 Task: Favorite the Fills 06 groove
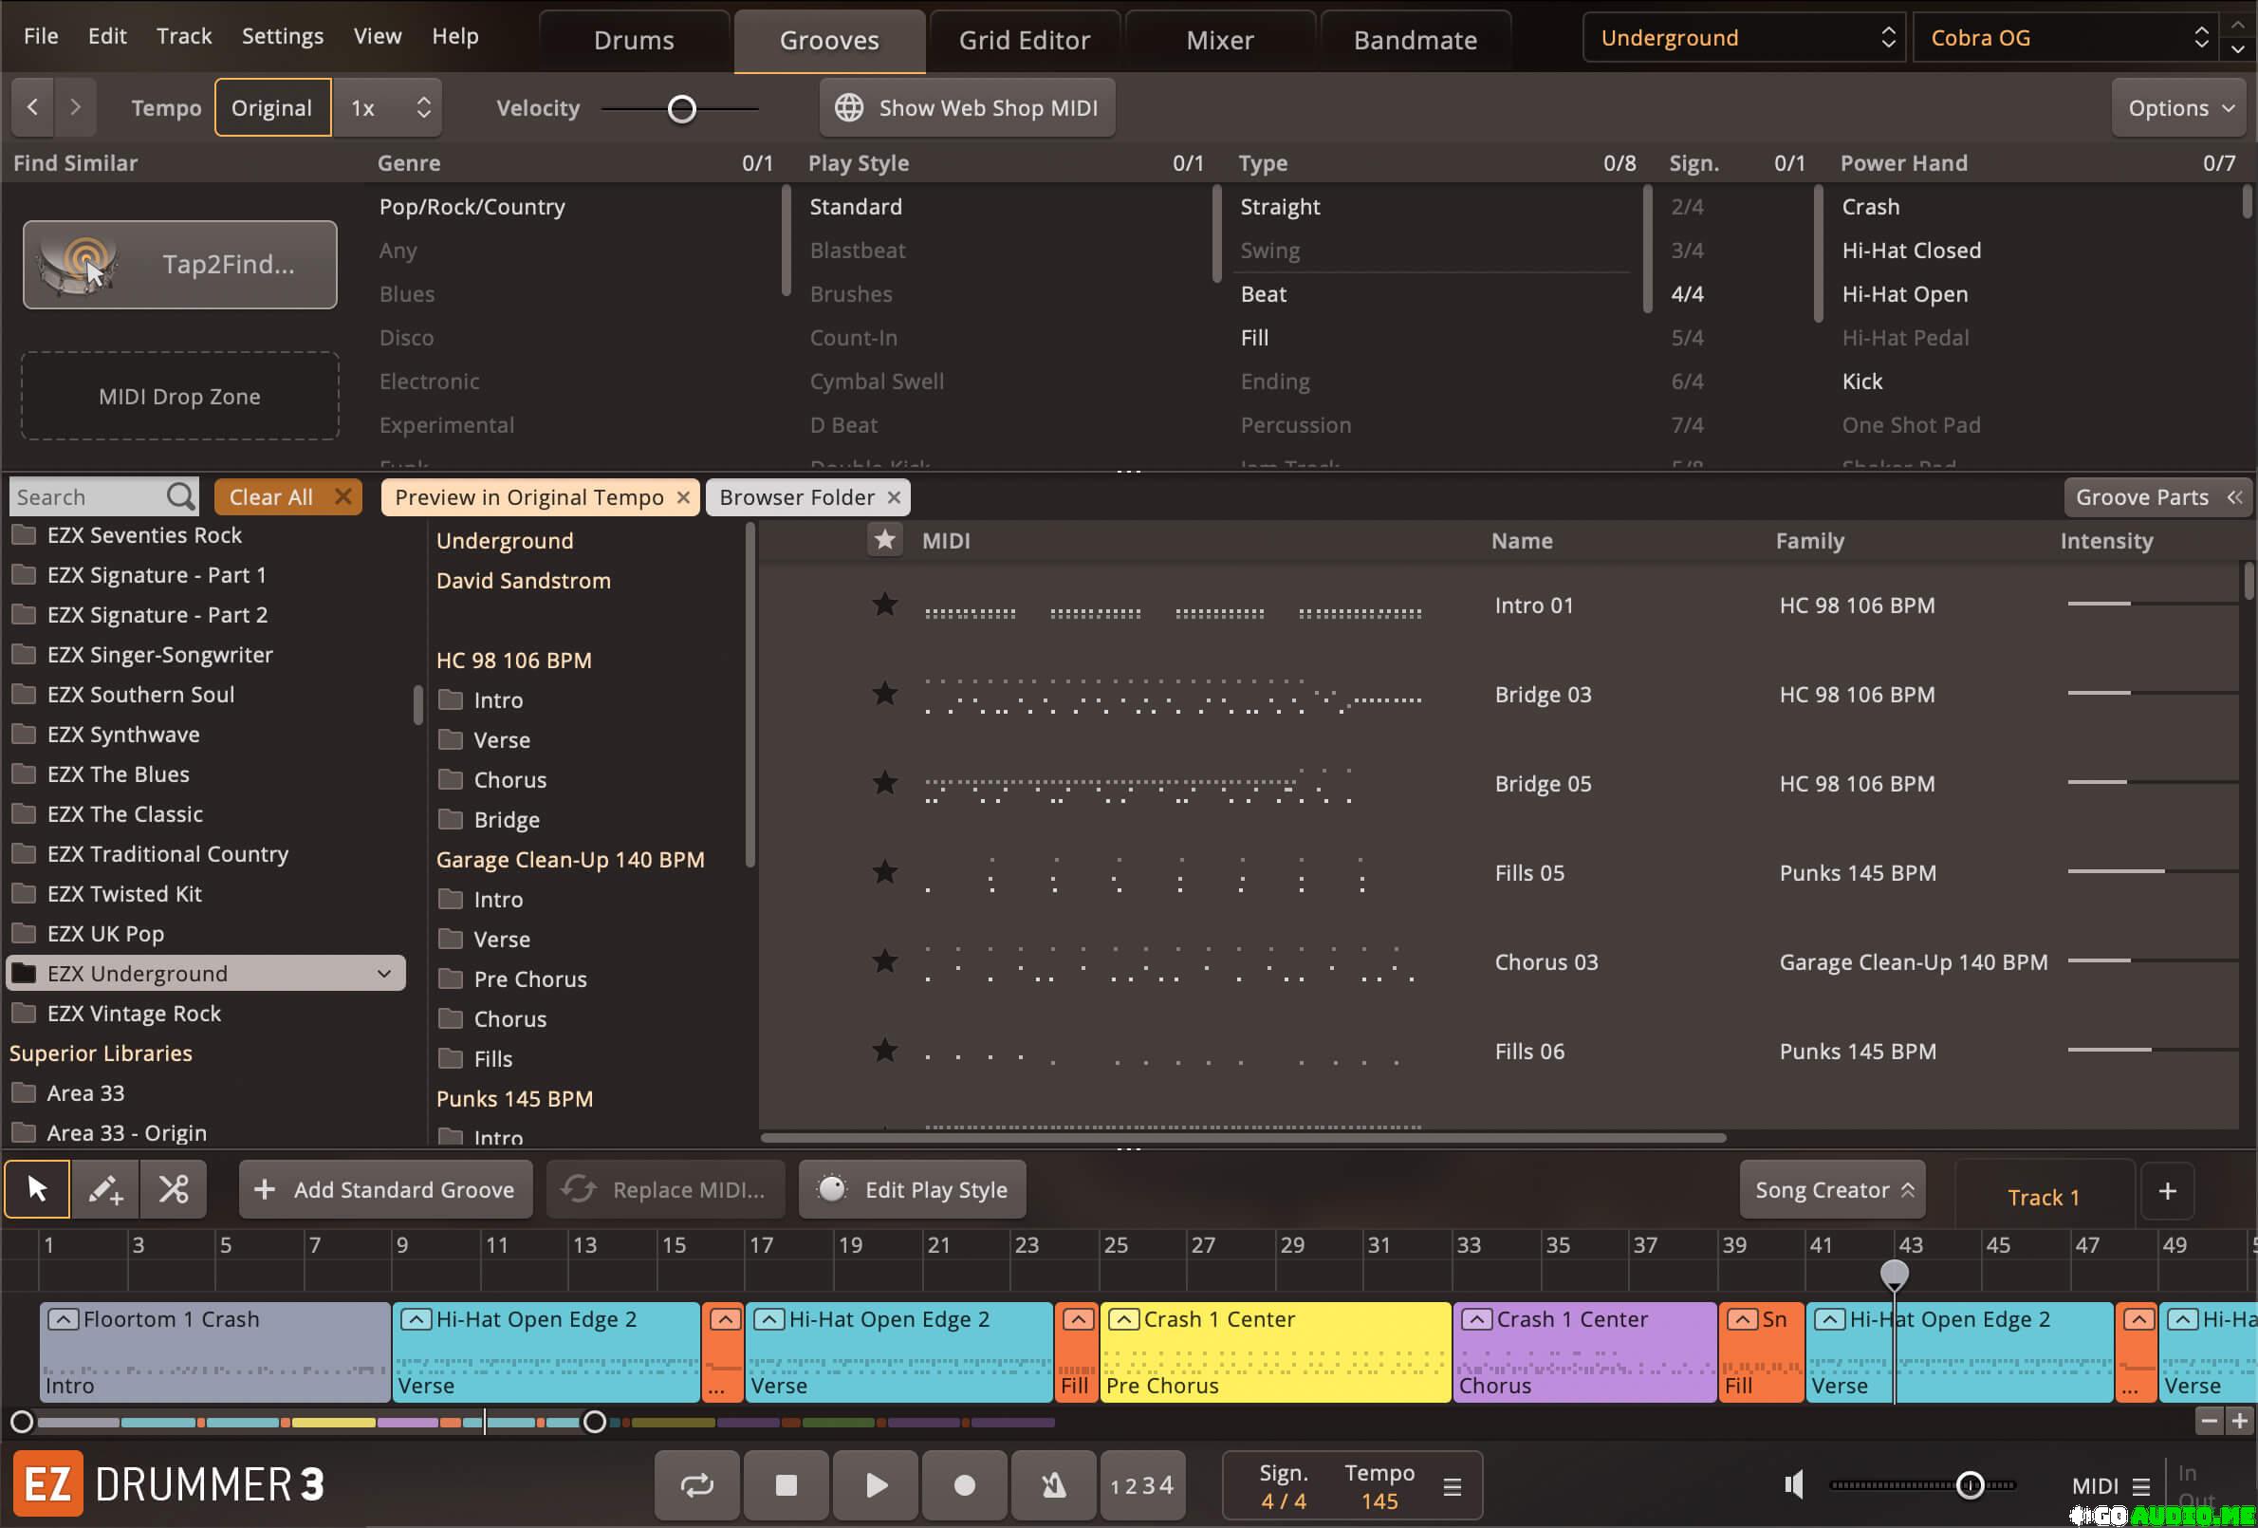[884, 1051]
